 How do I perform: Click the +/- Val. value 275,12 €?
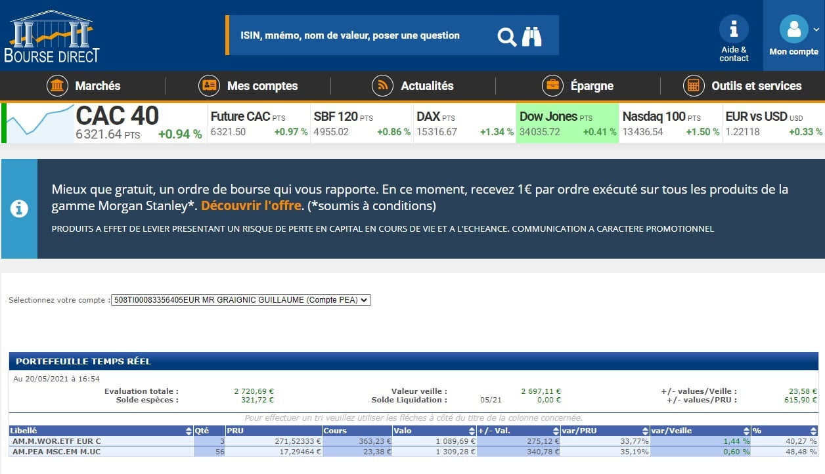542,441
